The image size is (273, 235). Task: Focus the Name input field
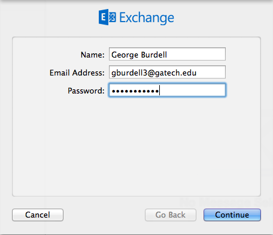167,54
